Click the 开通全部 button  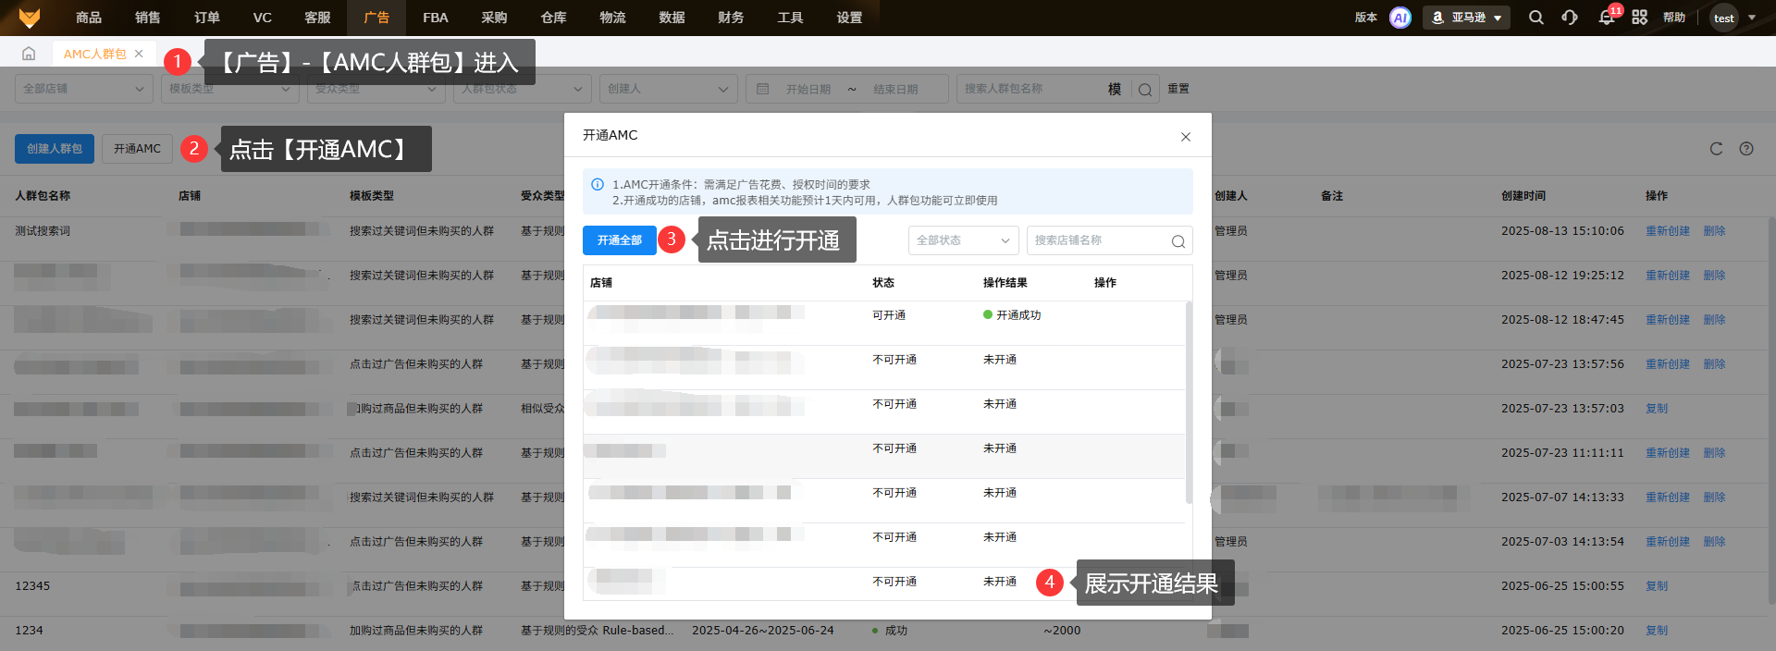pos(619,240)
